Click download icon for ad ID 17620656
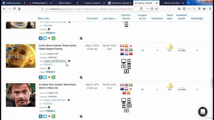This screenshot has height=120, width=214. (40, 38)
